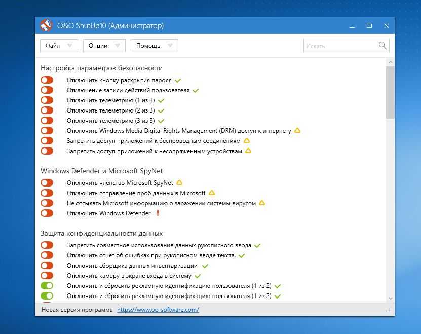Image resolution: width=421 pixels, height=334 pixels.
Task: Open the oo-software.com link in status bar
Action: coord(158,309)
